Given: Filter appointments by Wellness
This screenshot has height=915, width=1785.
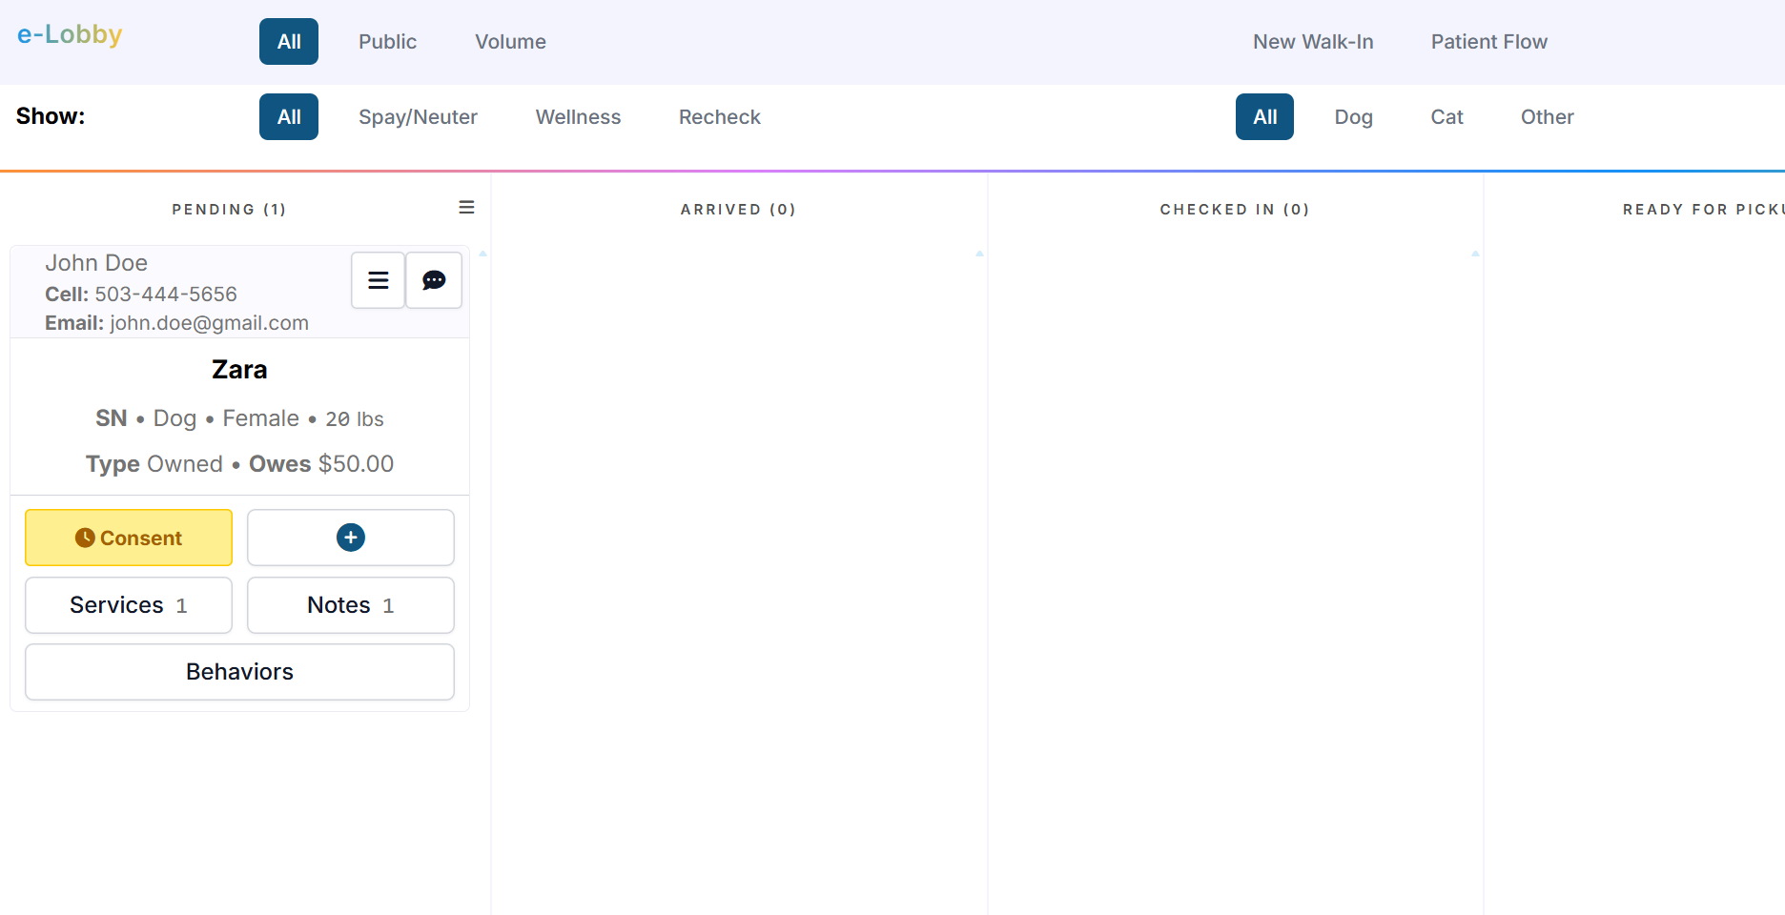Looking at the screenshot, I should pos(578,117).
